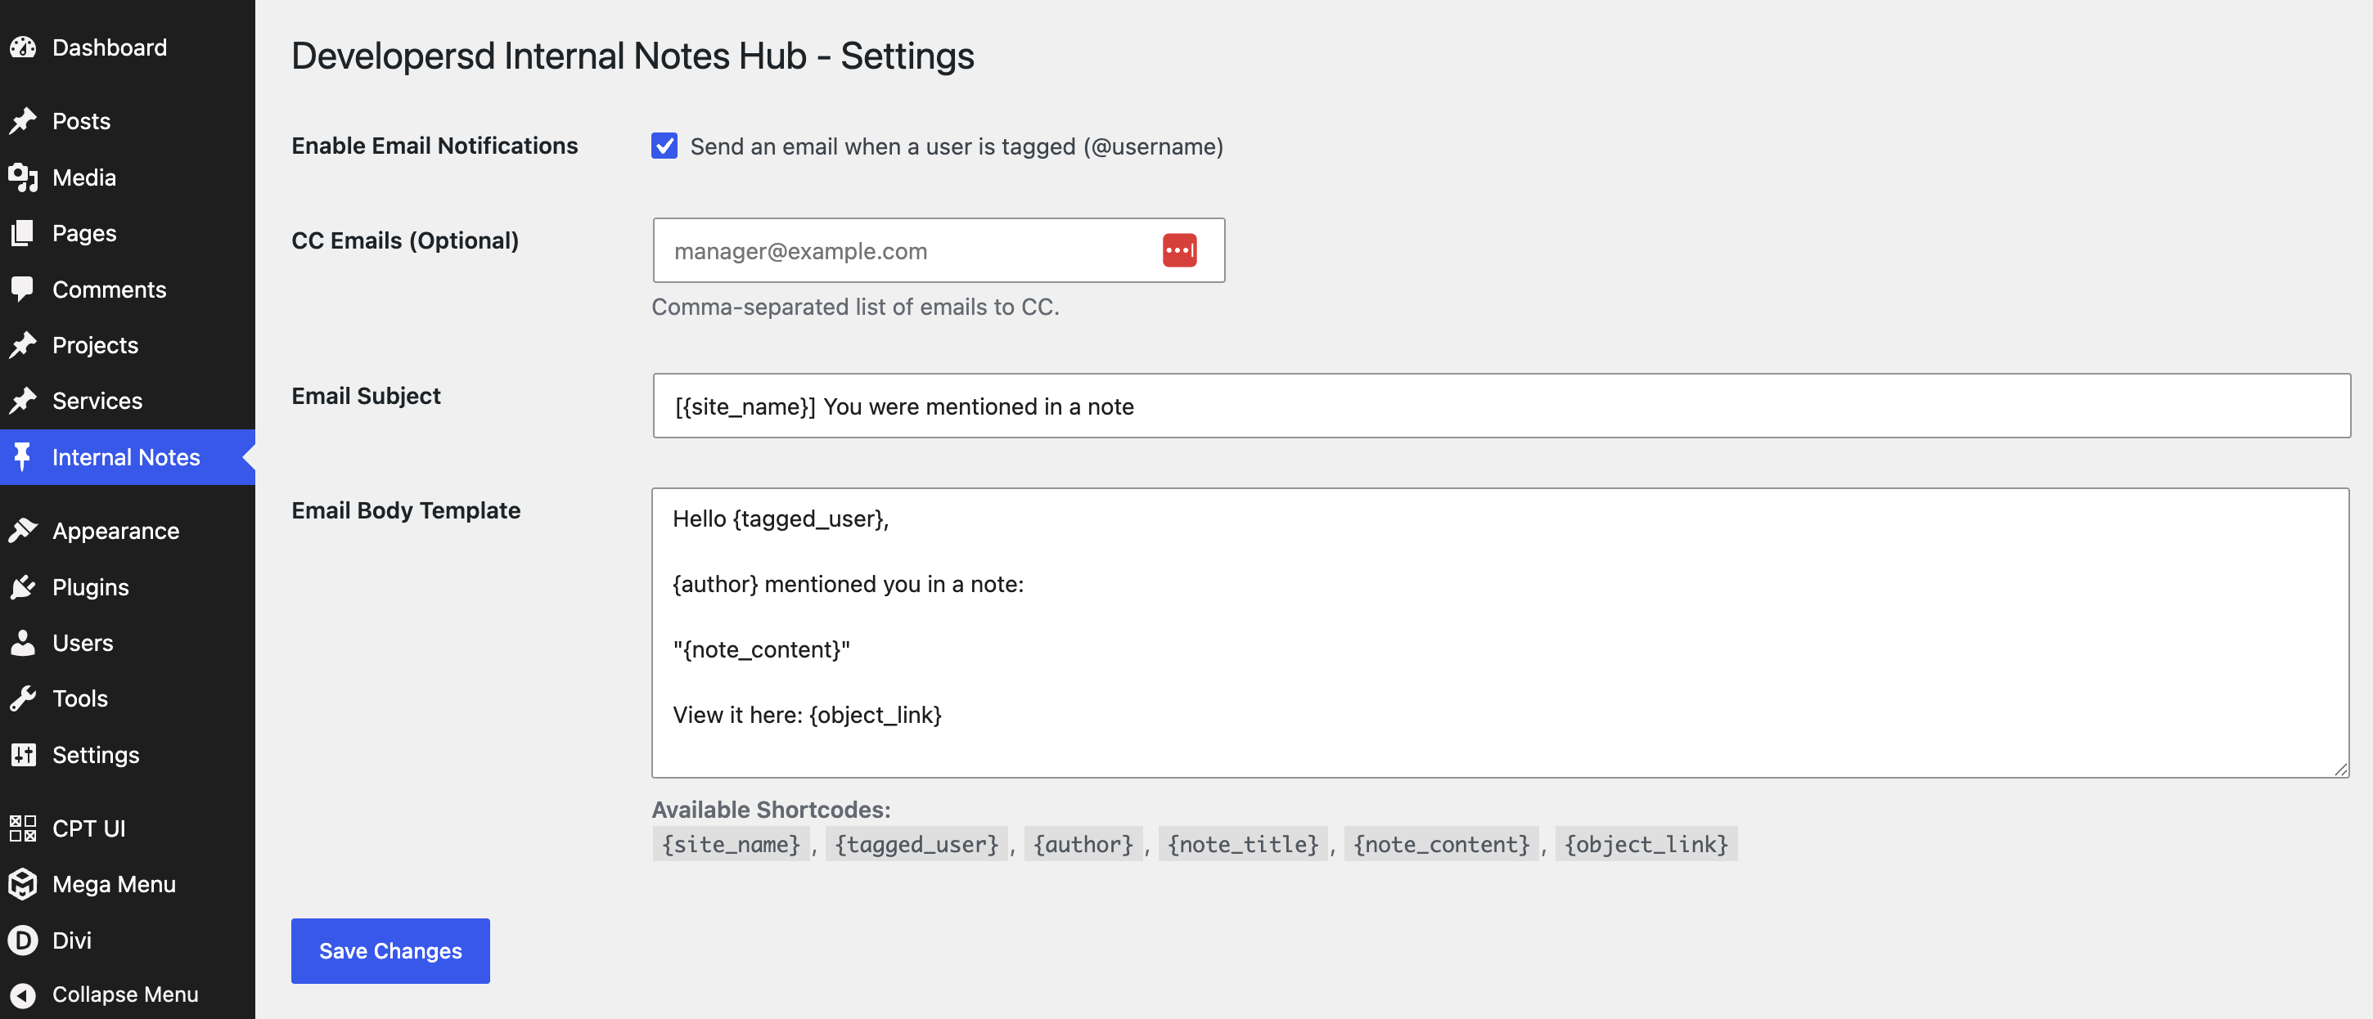Click the Email Body Template label

pos(406,510)
